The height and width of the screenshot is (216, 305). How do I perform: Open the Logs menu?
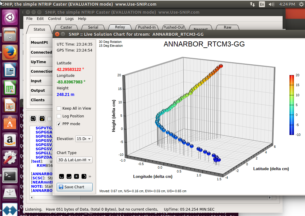click(69, 19)
